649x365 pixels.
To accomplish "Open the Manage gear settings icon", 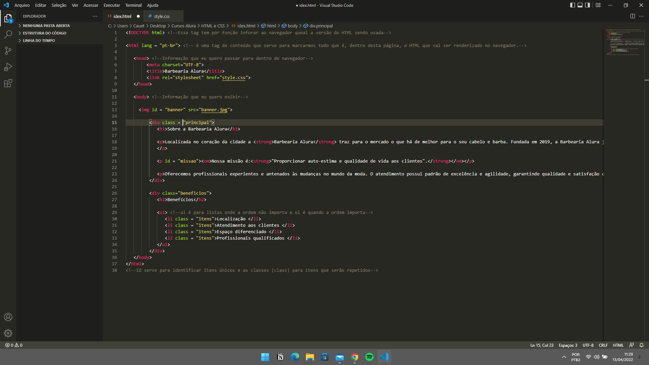I will [8, 333].
